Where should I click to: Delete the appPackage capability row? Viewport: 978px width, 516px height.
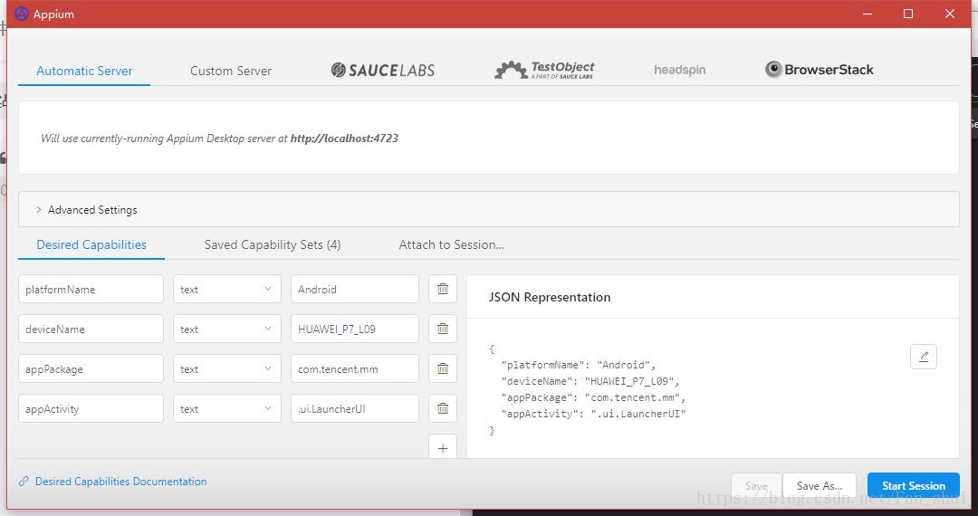pos(443,369)
